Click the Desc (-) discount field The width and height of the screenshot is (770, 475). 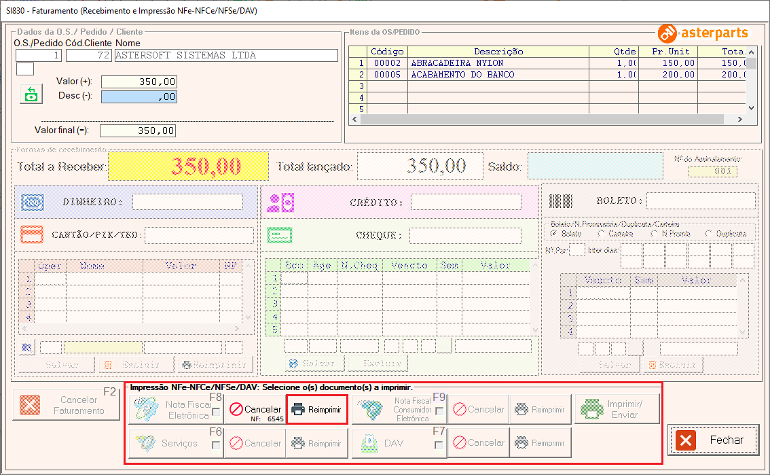(x=139, y=96)
